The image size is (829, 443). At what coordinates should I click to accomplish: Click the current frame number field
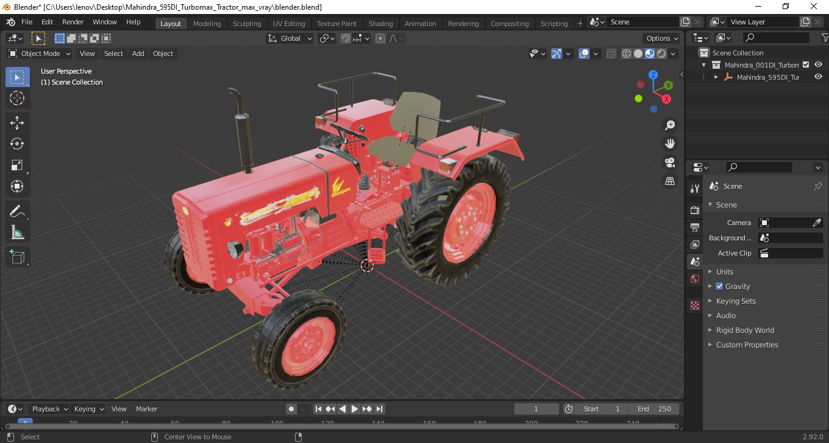pyautogui.click(x=536, y=409)
